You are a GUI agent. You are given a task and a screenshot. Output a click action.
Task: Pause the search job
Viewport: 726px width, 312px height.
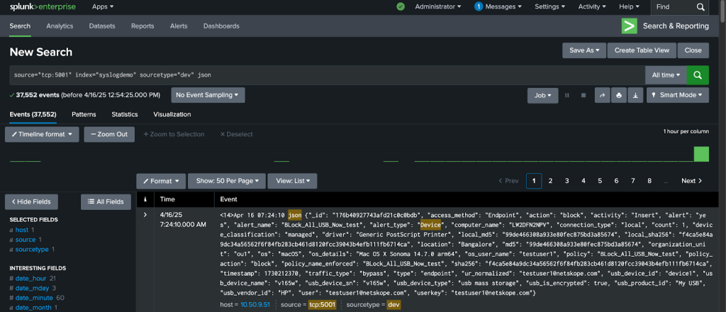(x=566, y=95)
